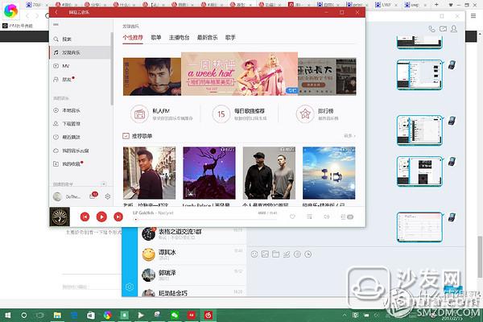Select the music note discover entry
This screenshot has height=322, width=483.
(x=80, y=52)
